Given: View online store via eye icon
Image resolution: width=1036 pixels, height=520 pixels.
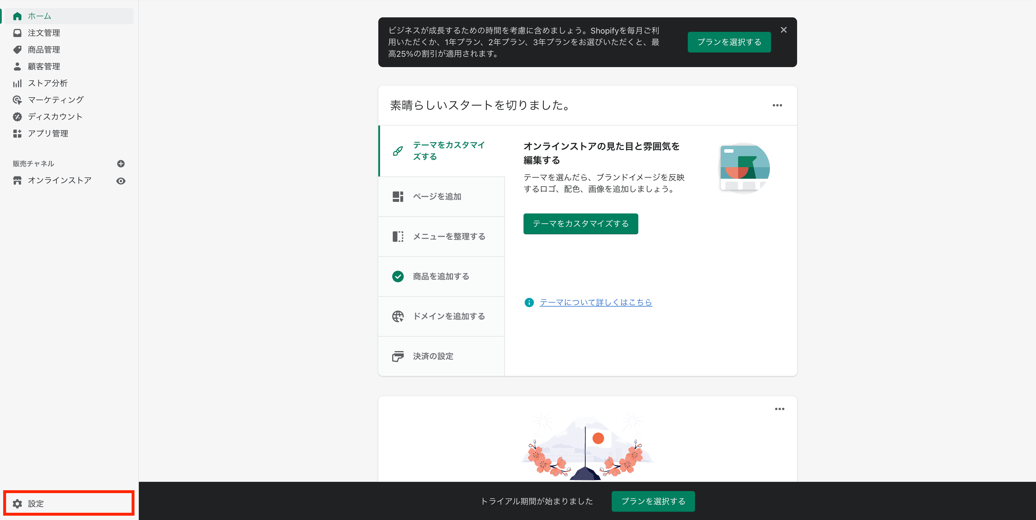Looking at the screenshot, I should (x=121, y=181).
